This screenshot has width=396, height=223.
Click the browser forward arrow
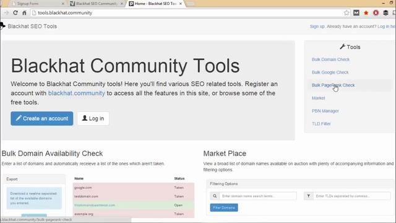click(x=7, y=12)
